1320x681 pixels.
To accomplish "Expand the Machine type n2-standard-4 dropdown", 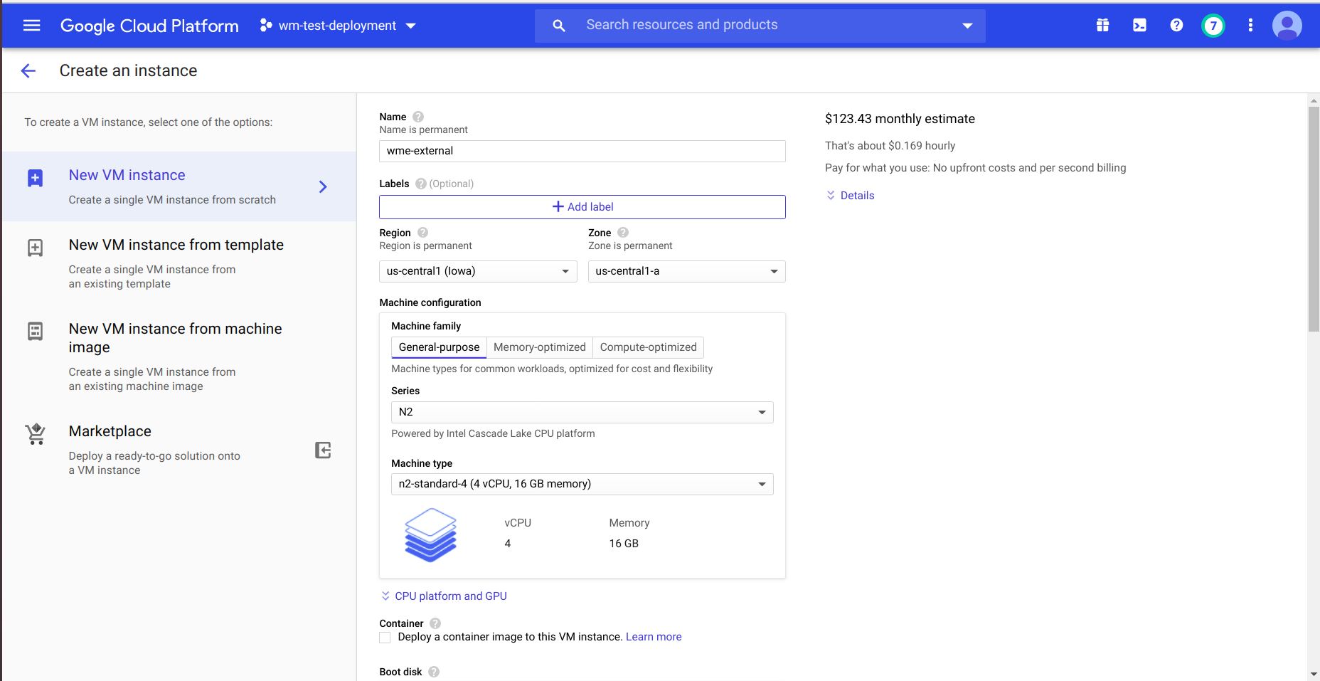I will pos(582,484).
